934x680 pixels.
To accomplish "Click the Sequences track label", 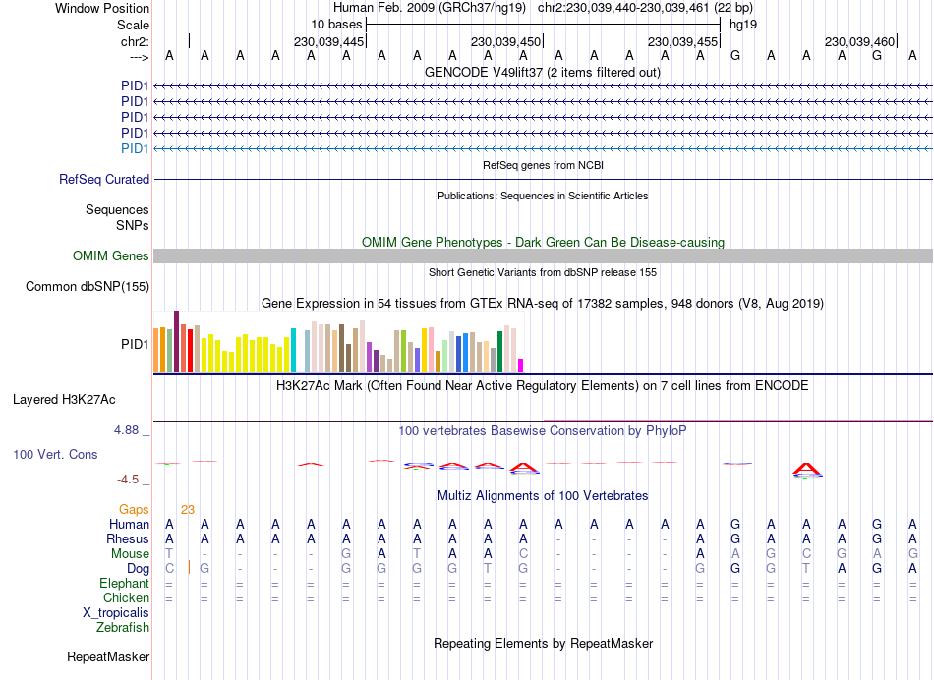I will [x=117, y=209].
